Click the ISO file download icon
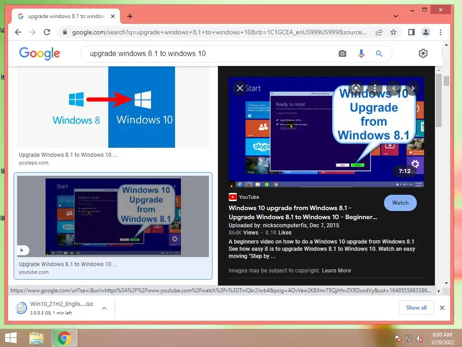Viewport: 462px width, 347px height. click(21, 308)
